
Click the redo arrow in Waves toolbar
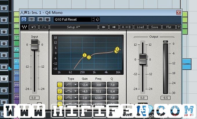(44, 27)
